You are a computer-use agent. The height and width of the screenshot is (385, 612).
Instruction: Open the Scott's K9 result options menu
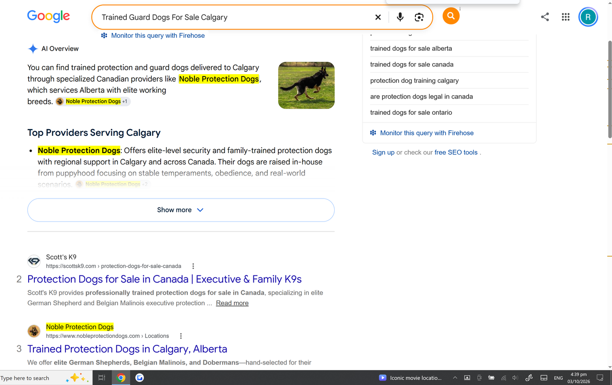coord(193,266)
